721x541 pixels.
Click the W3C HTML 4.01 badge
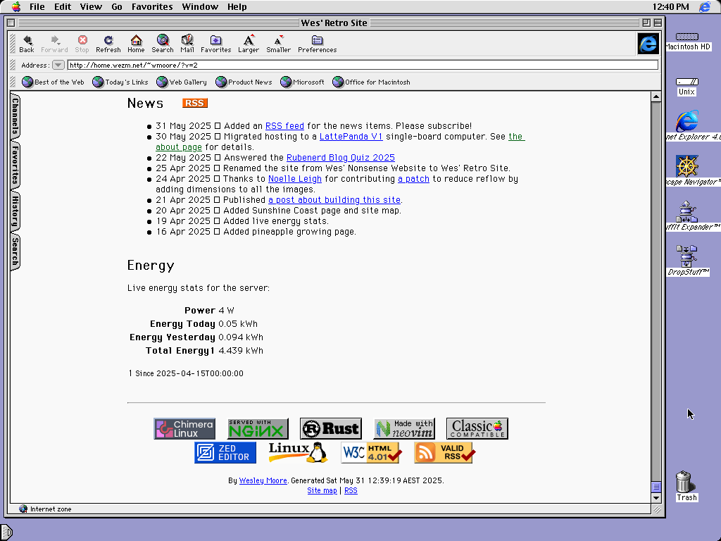pos(372,453)
